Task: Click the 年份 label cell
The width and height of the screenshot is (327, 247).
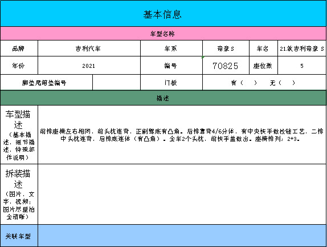Action: click(19, 66)
